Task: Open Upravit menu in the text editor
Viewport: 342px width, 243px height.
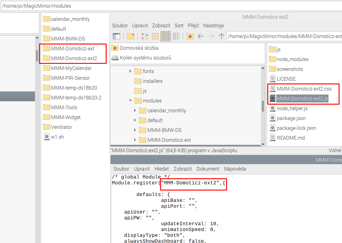Action: 142,169
